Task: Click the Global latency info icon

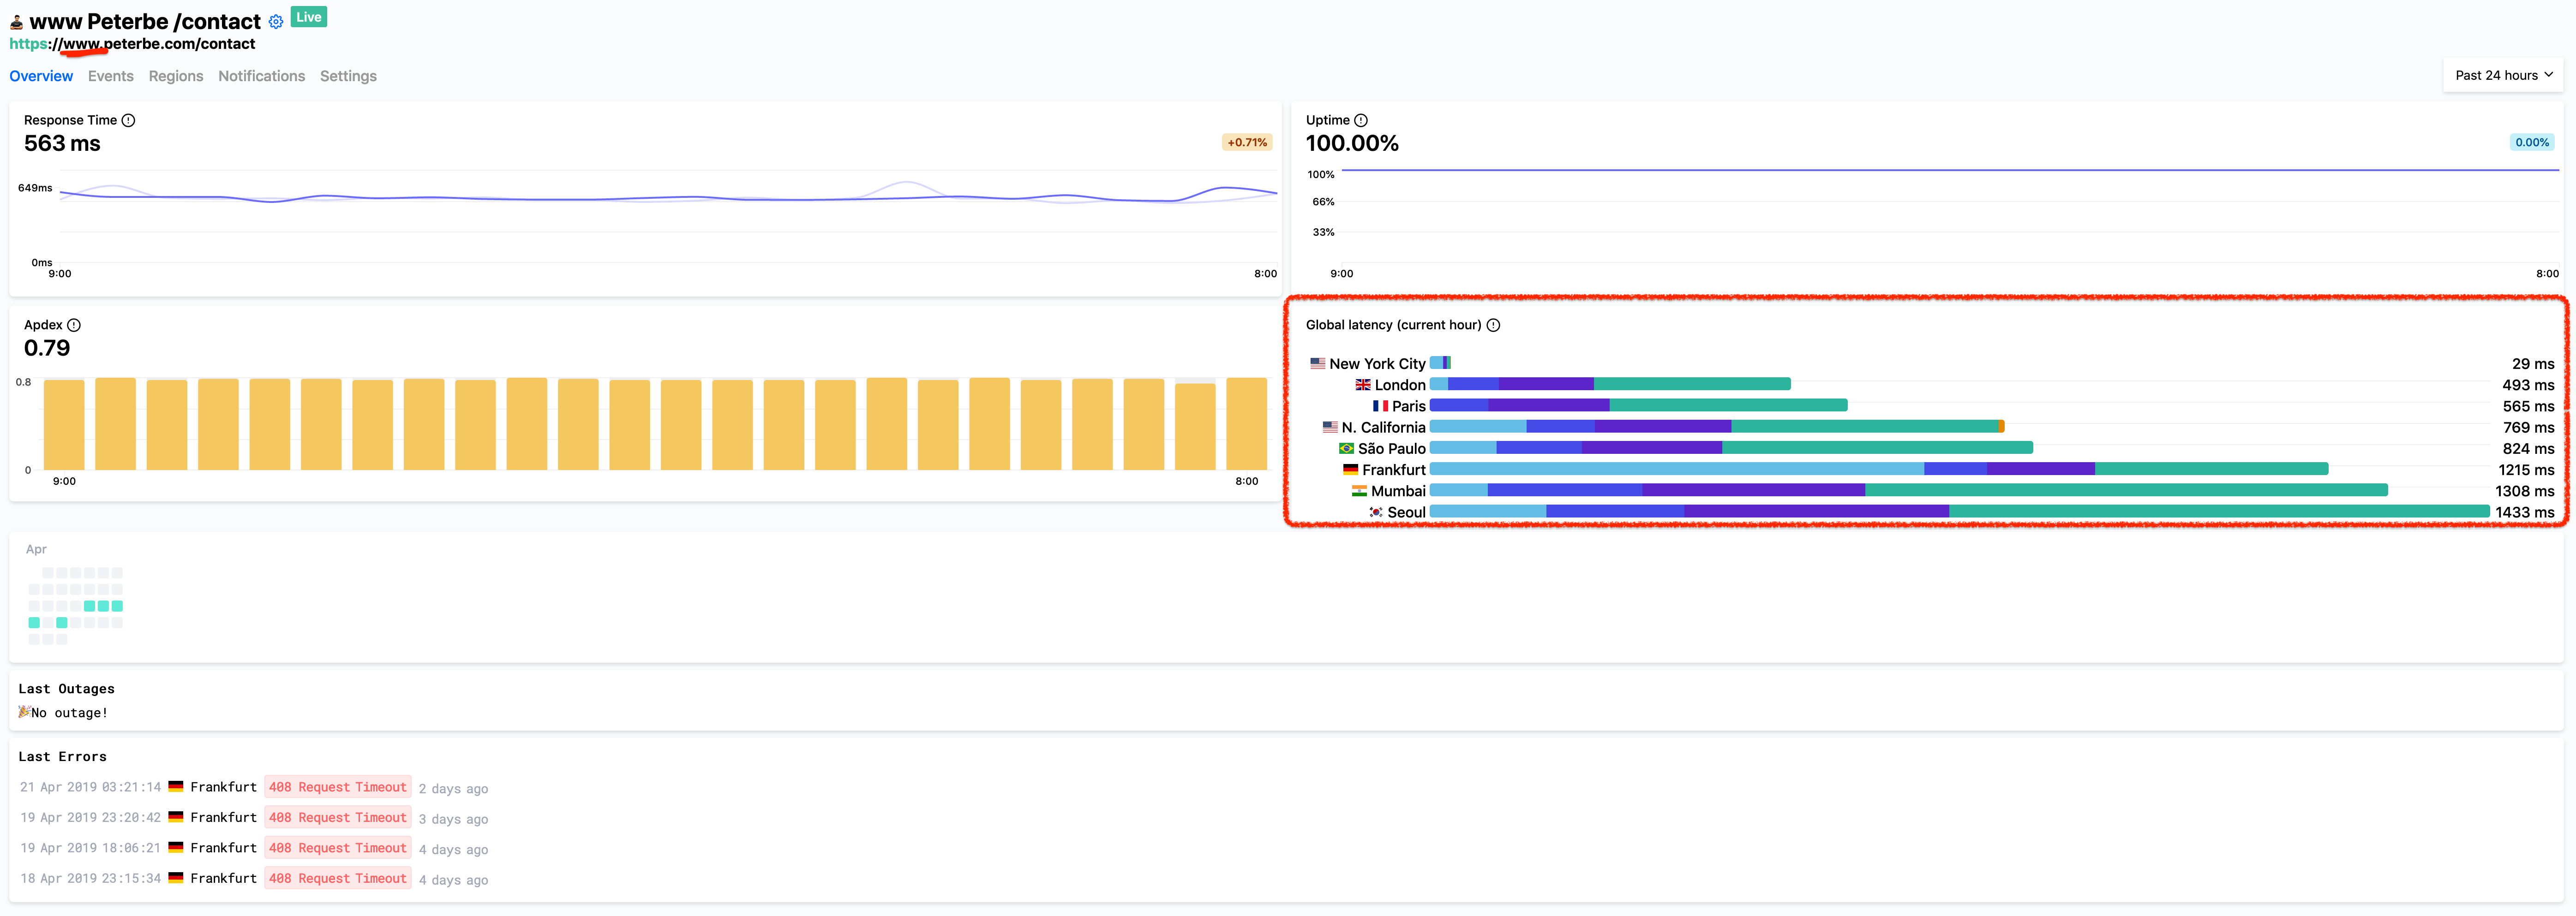Action: click(1493, 325)
